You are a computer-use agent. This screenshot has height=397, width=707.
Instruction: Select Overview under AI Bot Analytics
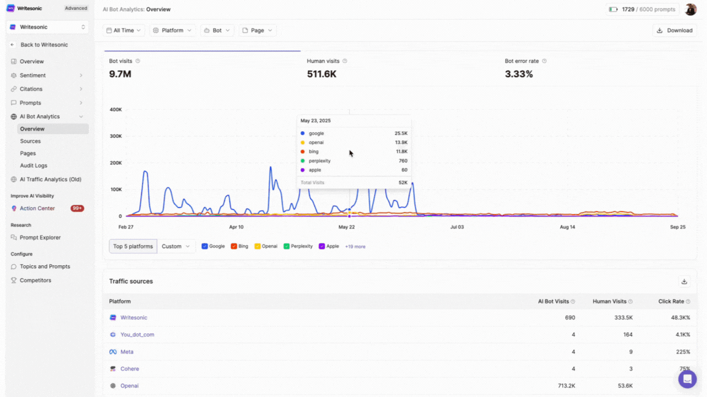[x=53, y=129]
